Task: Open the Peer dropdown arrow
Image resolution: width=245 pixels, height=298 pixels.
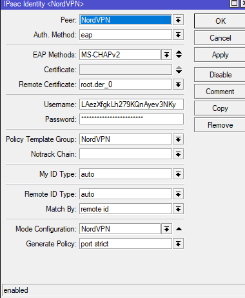Action: click(x=178, y=20)
